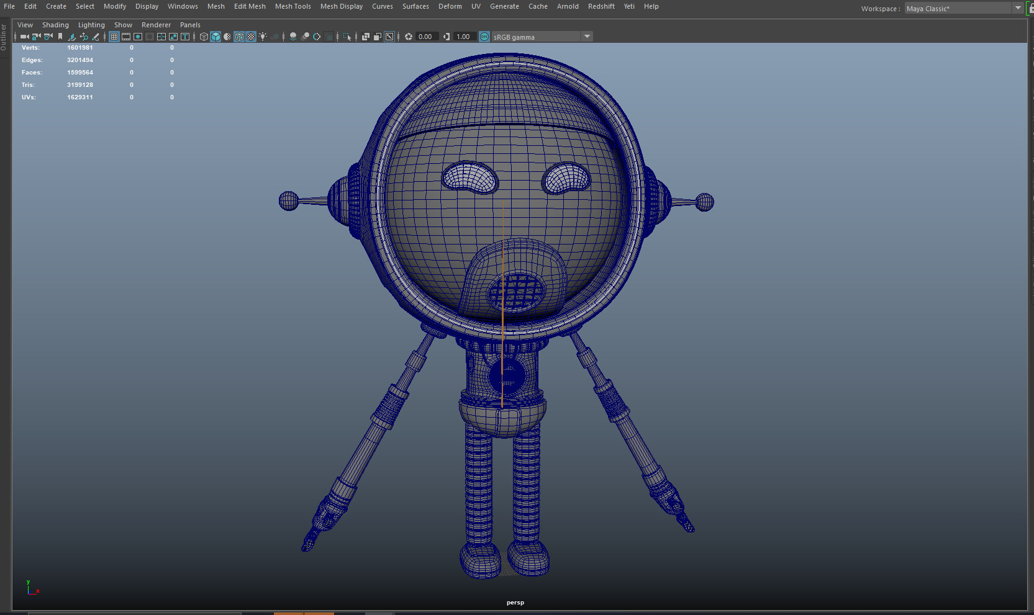Click the Use All Lights bulb icon
The height and width of the screenshot is (615, 1034).
coord(263,37)
